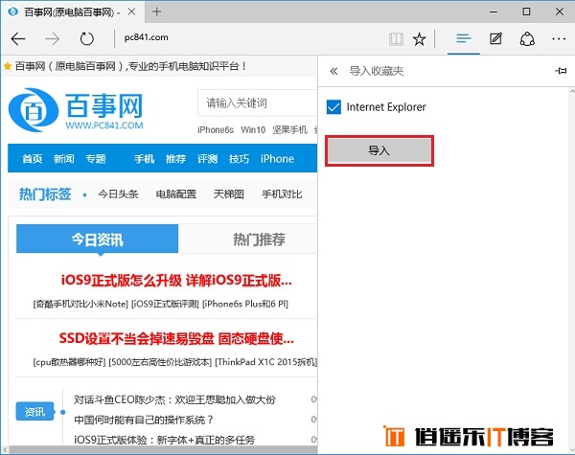Open the SSD设置不当会掉速易毁盘 headline
The width and height of the screenshot is (575, 455).
(x=176, y=338)
